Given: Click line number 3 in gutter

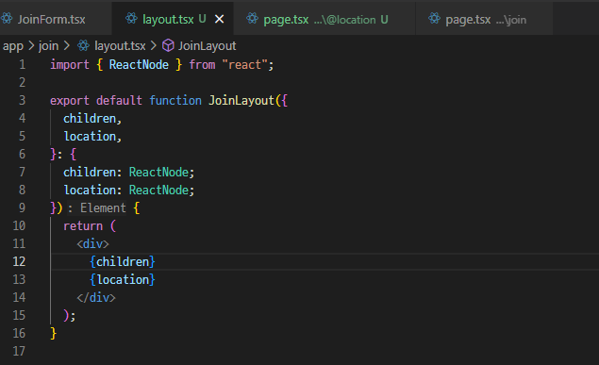Looking at the screenshot, I should (x=22, y=100).
